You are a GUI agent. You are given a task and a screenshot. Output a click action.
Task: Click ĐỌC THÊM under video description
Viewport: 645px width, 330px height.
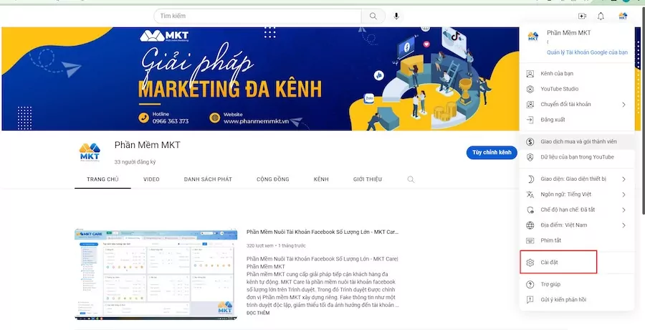[x=258, y=313]
